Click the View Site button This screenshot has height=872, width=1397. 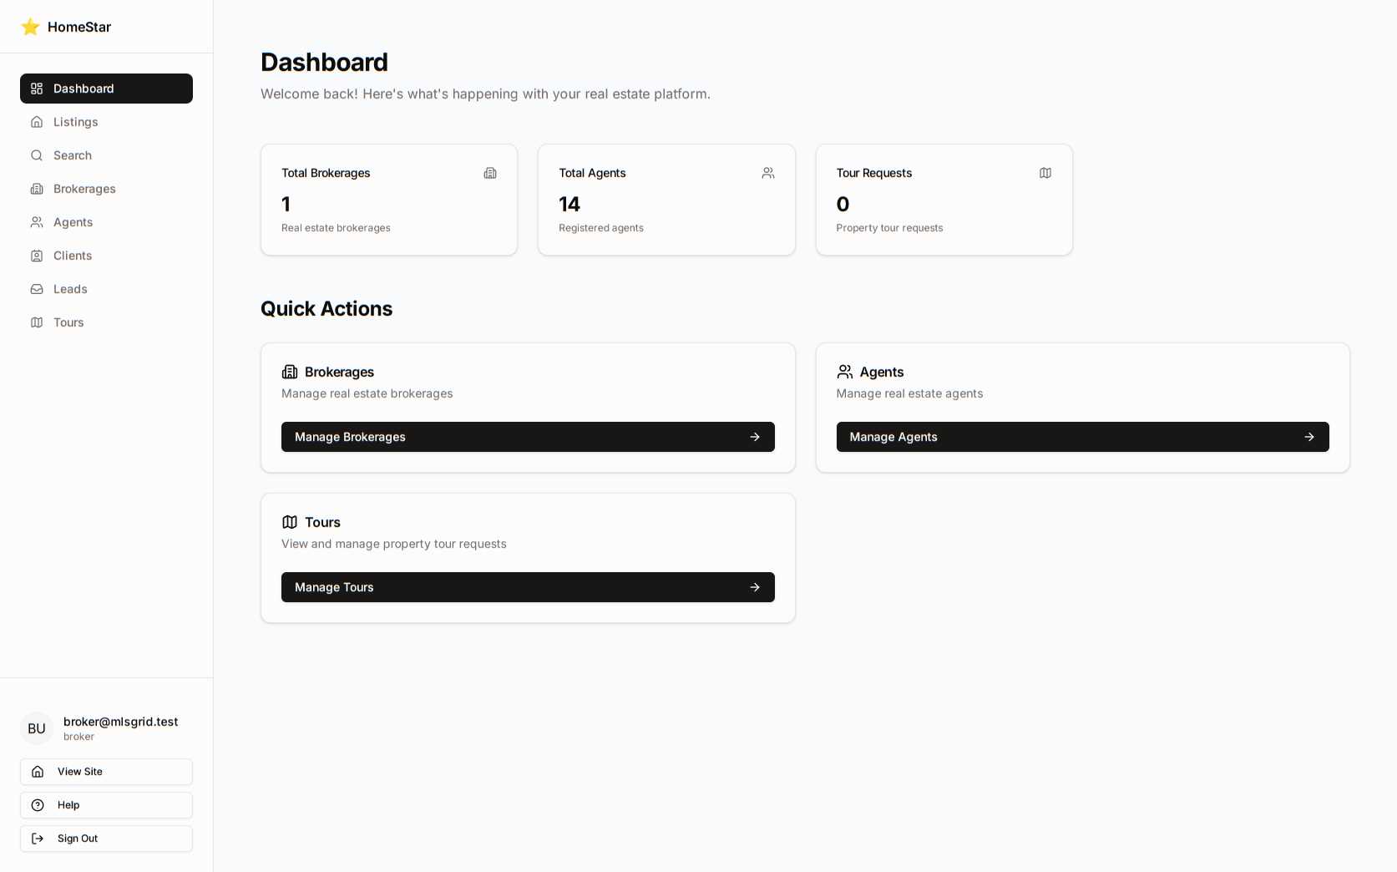(106, 772)
